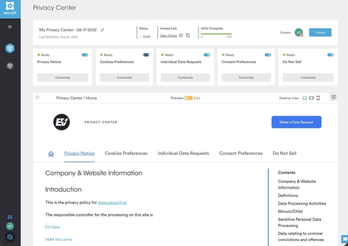Customize the Individual Data Requests module

[185, 77]
